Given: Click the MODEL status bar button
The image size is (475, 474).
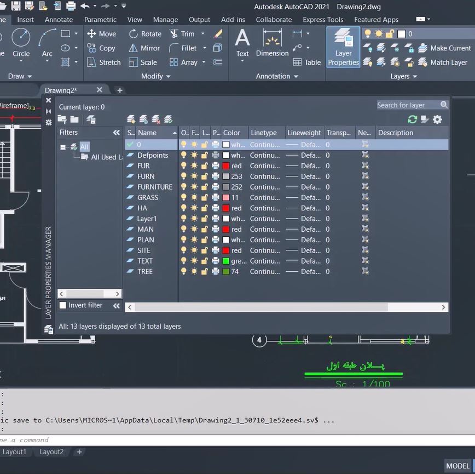Looking at the screenshot, I should [x=457, y=466].
